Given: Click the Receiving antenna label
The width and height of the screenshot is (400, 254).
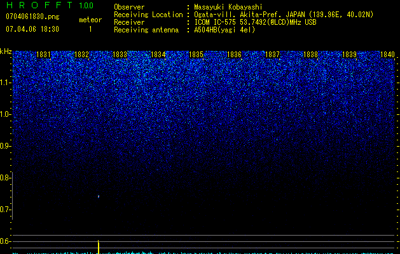Looking at the screenshot, I should (x=146, y=30).
